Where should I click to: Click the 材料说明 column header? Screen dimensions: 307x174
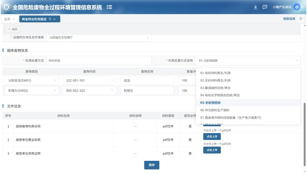coord(135,116)
